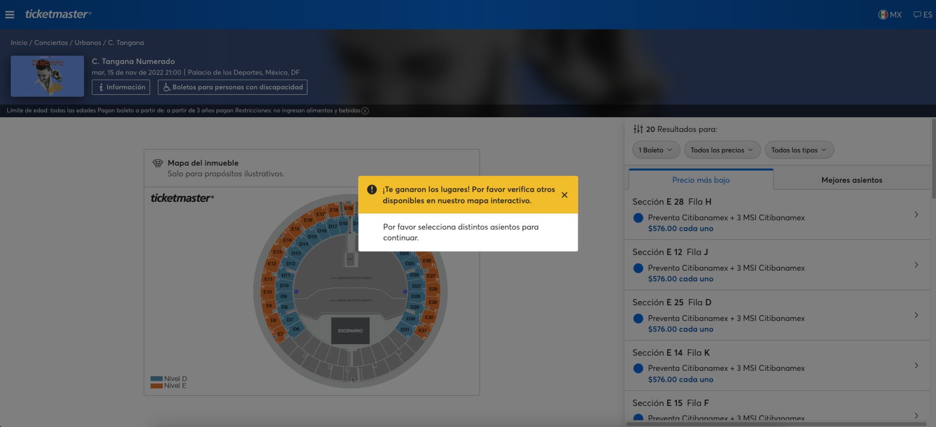The width and height of the screenshot is (936, 427).
Task: Open the 1 Boleto quantity dropdown
Action: (x=655, y=150)
